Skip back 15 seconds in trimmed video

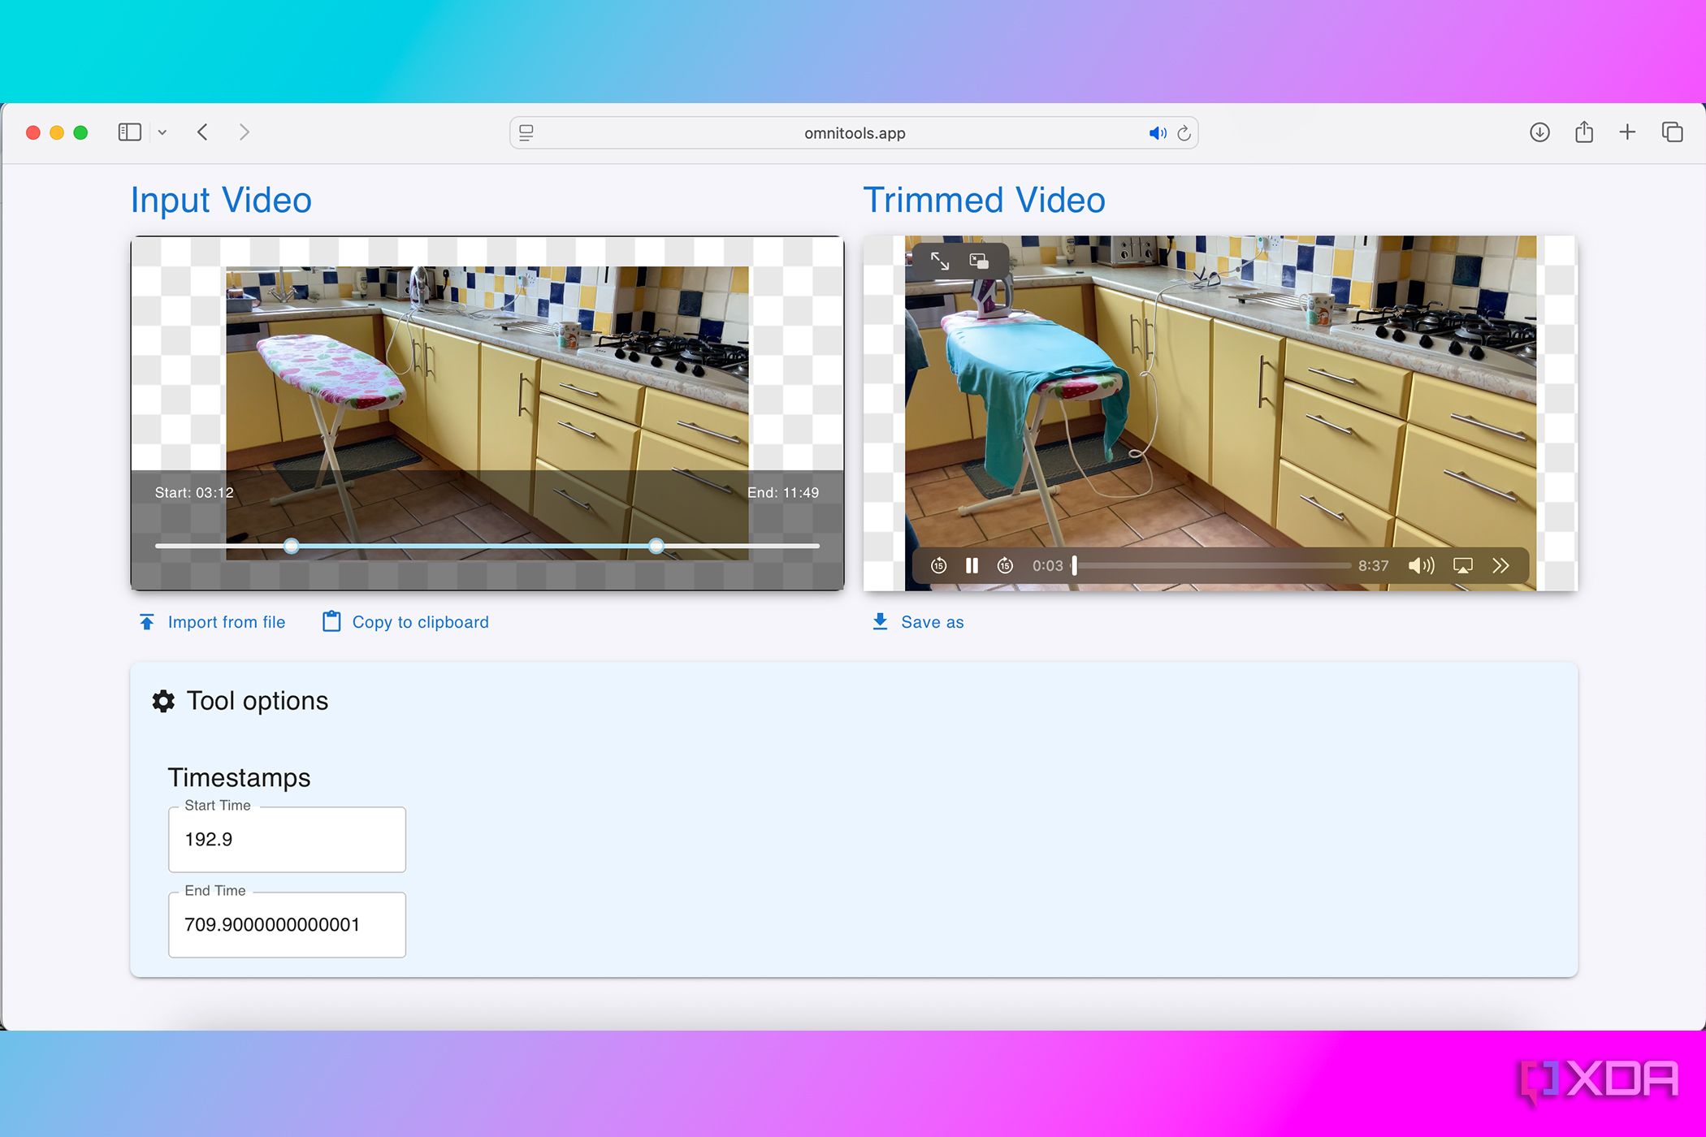(x=938, y=565)
